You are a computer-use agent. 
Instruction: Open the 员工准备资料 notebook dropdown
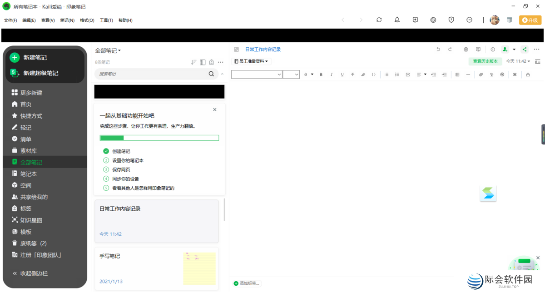tap(251, 61)
